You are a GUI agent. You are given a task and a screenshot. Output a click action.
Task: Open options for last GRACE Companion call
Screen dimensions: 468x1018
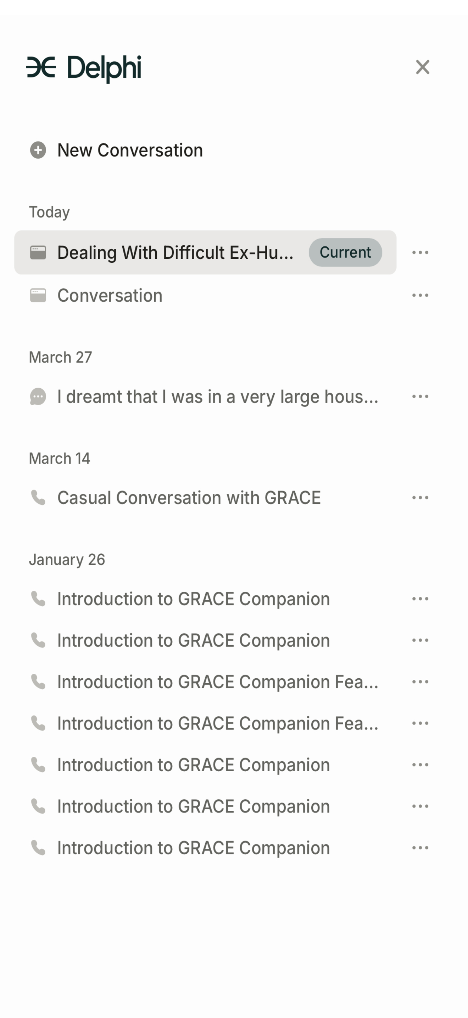click(420, 848)
